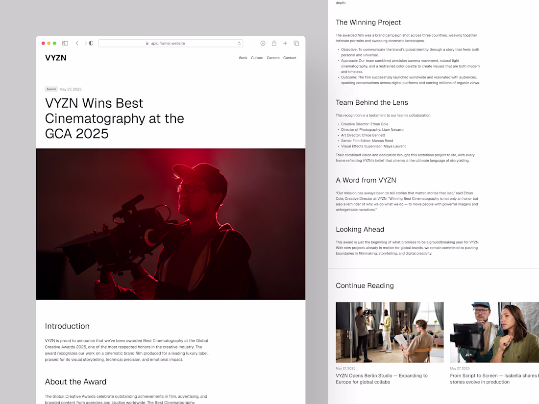Open the Contact nav link
This screenshot has width=539, height=404.
click(290, 58)
